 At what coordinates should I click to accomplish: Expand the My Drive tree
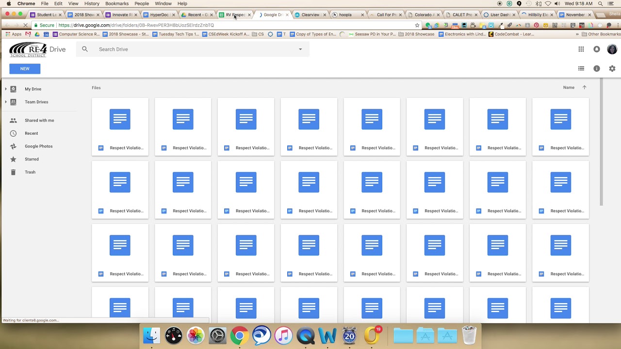tap(6, 89)
